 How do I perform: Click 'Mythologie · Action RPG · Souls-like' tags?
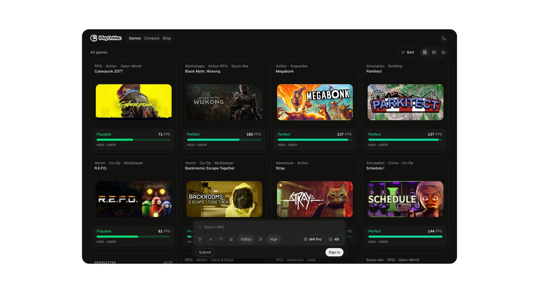point(216,66)
